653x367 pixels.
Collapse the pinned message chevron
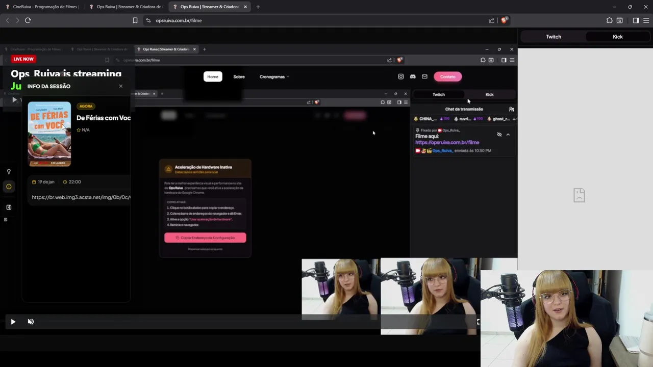point(508,135)
